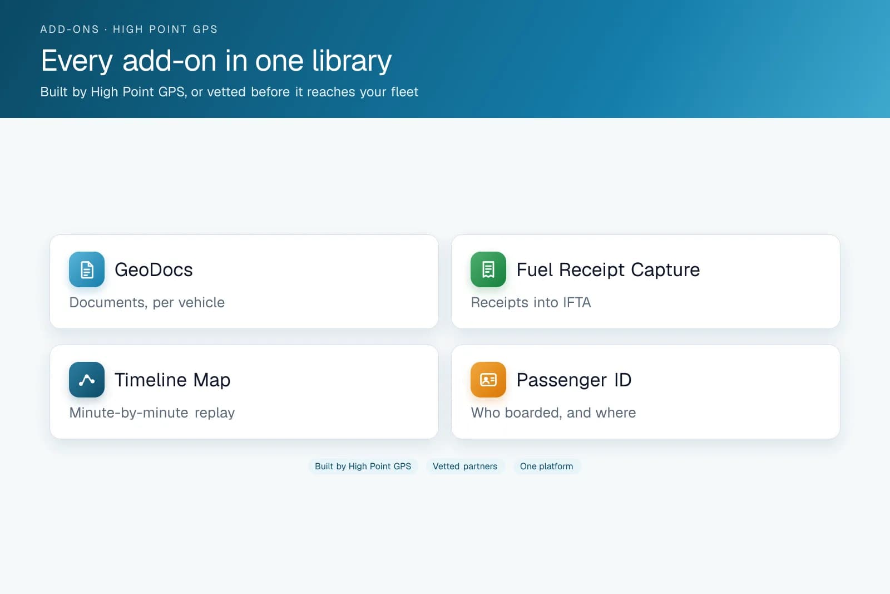Click 'Receipts into IFTA' description

(531, 302)
